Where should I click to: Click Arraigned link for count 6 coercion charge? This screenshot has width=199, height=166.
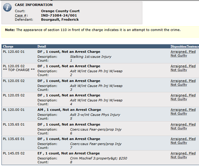[183, 126]
